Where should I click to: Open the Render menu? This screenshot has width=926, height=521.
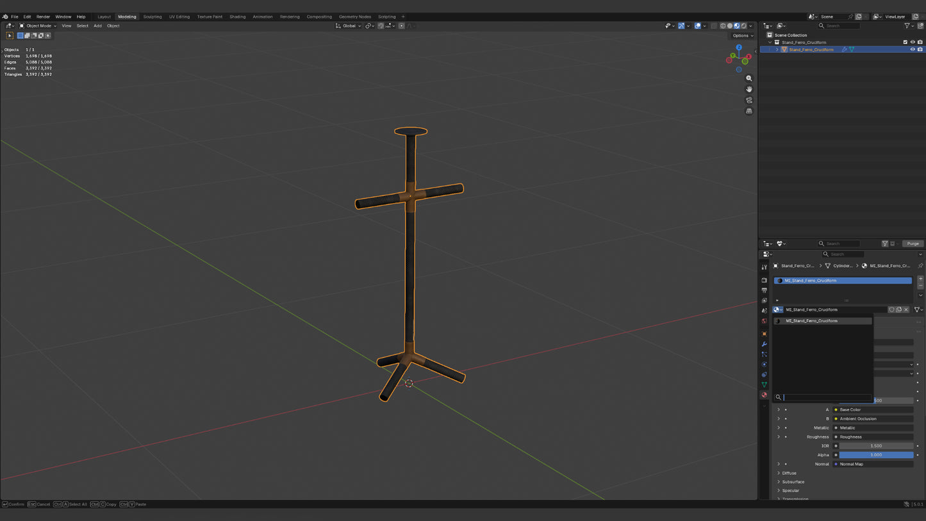(x=43, y=17)
